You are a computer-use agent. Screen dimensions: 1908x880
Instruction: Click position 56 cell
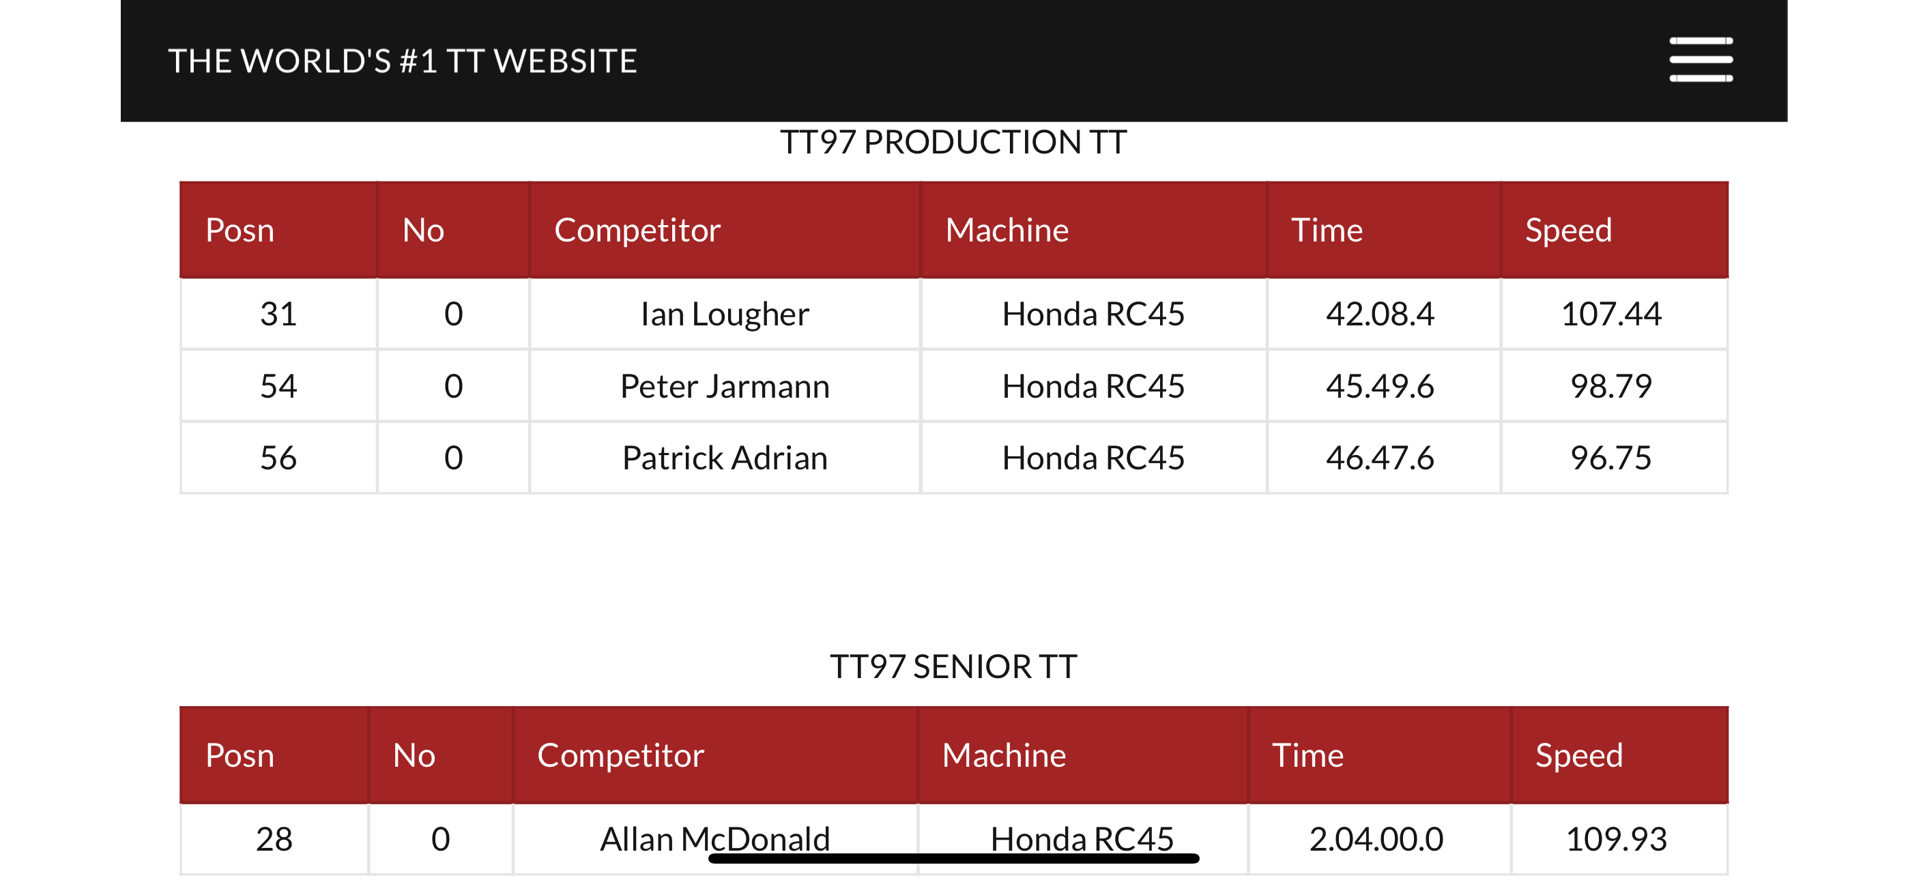tap(278, 458)
